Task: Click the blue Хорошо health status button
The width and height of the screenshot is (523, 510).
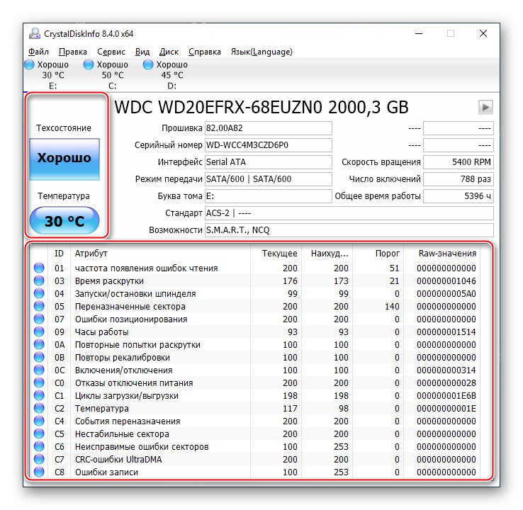Action: [64, 159]
